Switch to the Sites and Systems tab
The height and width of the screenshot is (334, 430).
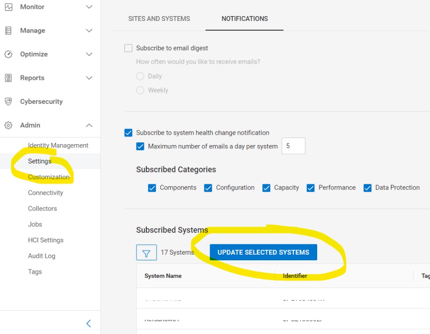(x=159, y=19)
